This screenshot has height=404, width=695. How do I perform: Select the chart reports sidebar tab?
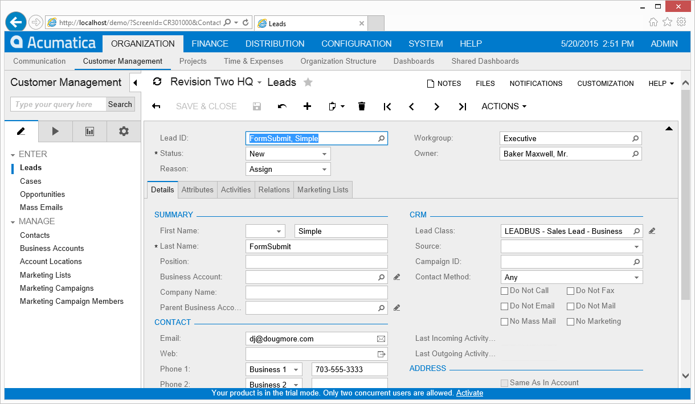click(89, 131)
